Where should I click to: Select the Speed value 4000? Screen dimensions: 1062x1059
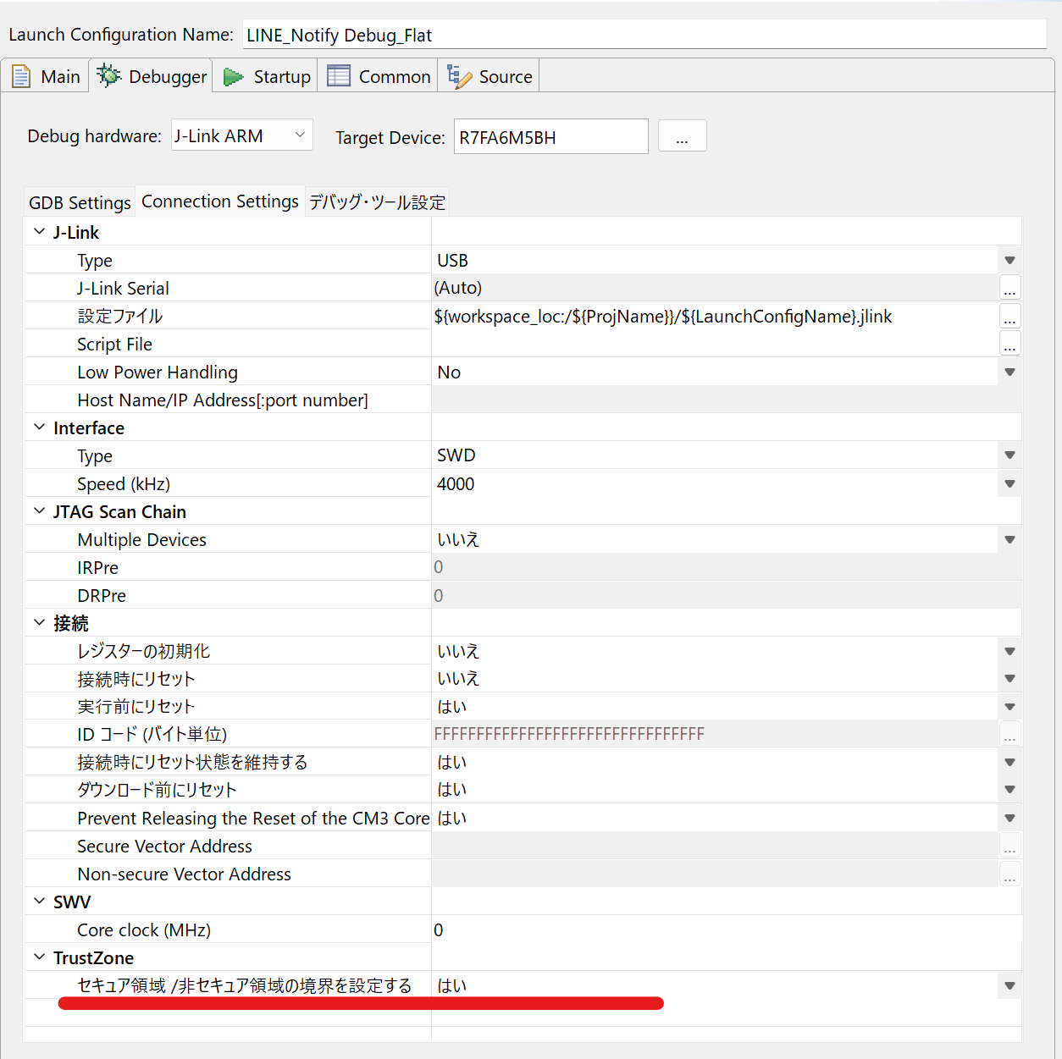(x=456, y=483)
